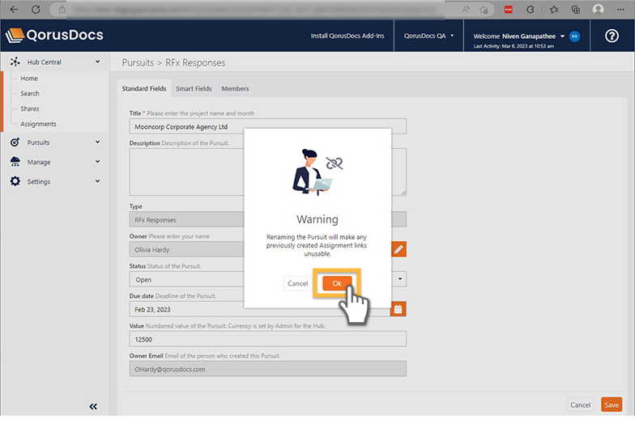The height and width of the screenshot is (424, 635).
Task: Click the Manage cloud icon
Action: (x=15, y=162)
